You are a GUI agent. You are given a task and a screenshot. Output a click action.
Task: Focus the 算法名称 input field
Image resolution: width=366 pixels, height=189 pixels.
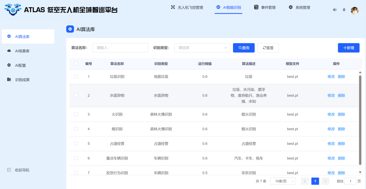pos(120,48)
